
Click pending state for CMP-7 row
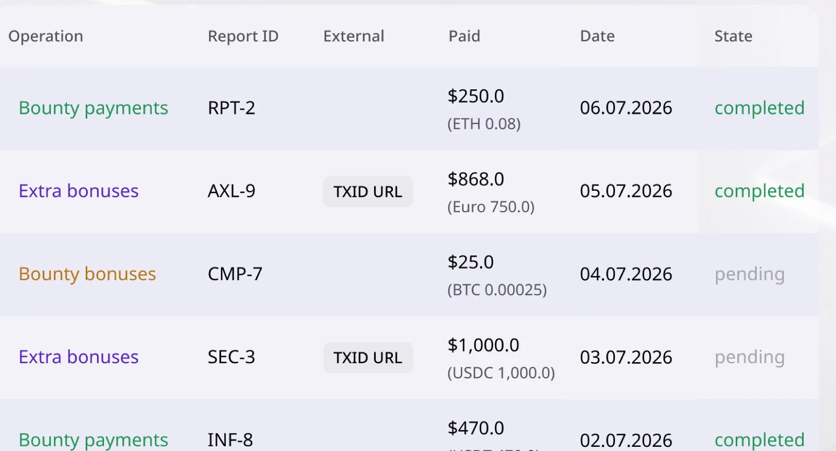point(750,274)
